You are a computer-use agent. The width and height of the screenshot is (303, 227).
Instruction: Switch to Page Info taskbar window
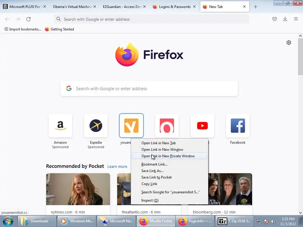coord(195,221)
